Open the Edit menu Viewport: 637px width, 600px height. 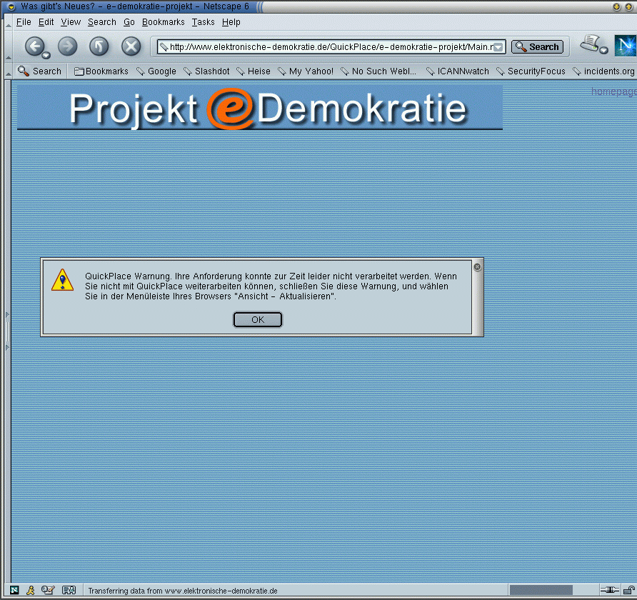point(46,22)
